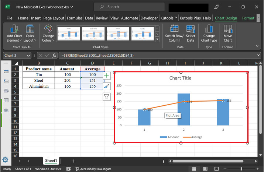Screen dimensions: 264x172
Task: Select column D header
Action: (92, 63)
